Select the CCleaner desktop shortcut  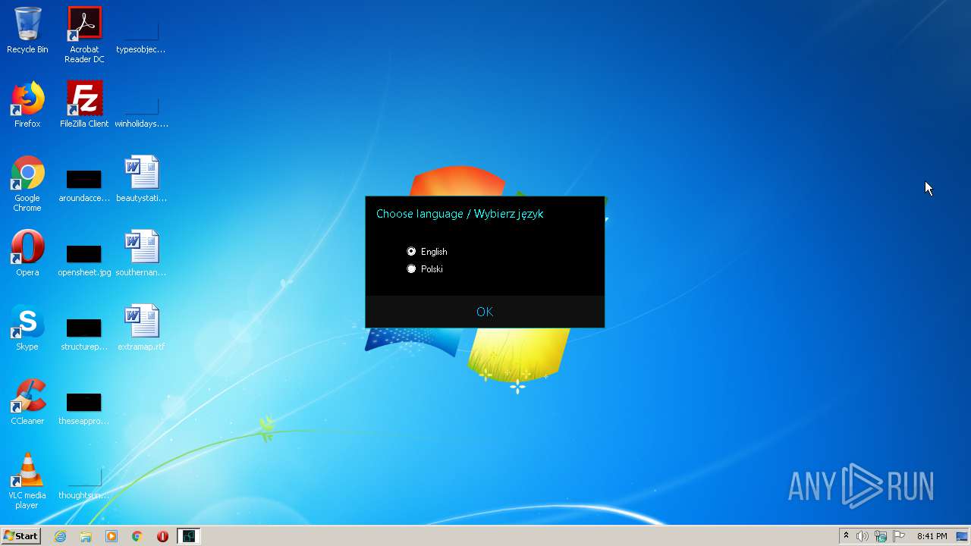tap(27, 402)
